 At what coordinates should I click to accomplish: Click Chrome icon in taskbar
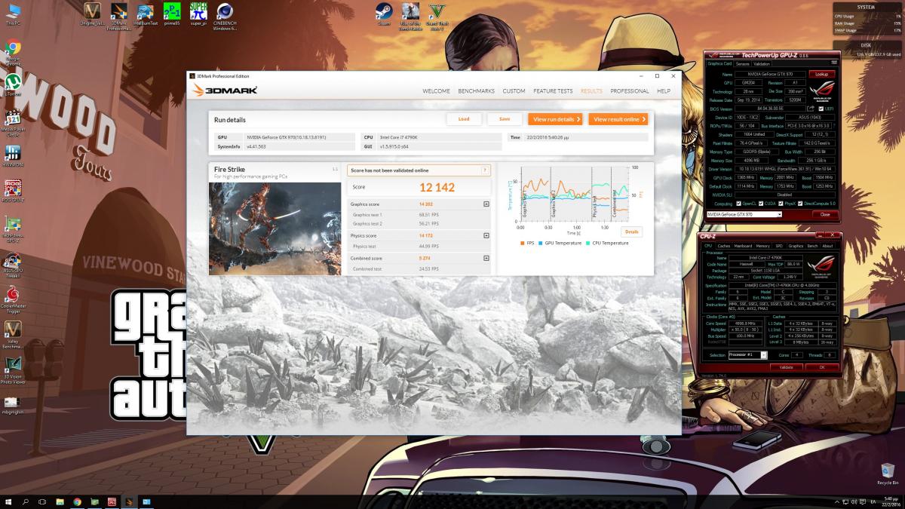[77, 501]
